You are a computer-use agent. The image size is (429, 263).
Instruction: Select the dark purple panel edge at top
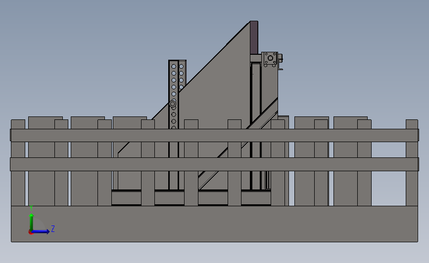[254, 38]
